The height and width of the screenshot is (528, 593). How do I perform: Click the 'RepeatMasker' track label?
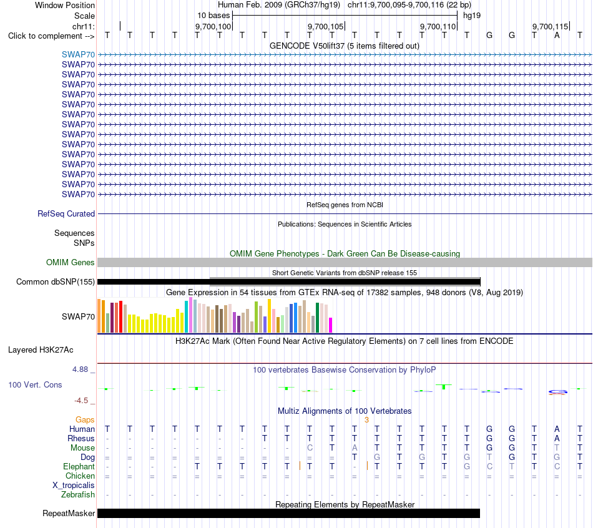[69, 513]
